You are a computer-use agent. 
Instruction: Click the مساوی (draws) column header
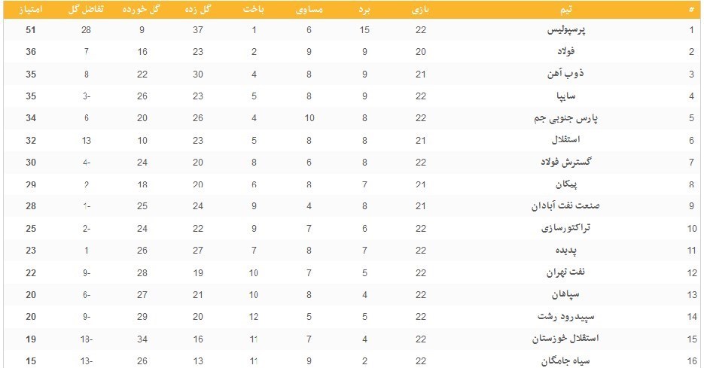click(x=308, y=10)
